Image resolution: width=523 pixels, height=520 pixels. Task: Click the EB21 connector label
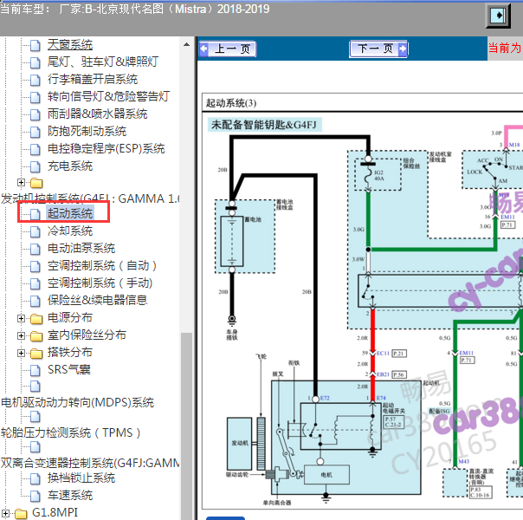pyautogui.click(x=383, y=374)
